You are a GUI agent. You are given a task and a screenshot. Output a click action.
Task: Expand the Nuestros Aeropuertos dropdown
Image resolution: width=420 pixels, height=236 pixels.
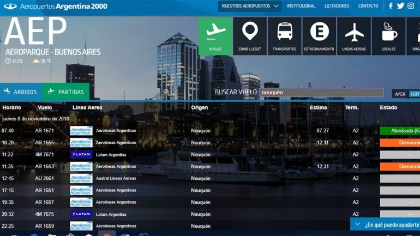pos(250,6)
